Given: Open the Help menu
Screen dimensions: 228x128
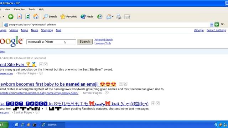Looking at the screenshot, I should (x=41, y=10).
